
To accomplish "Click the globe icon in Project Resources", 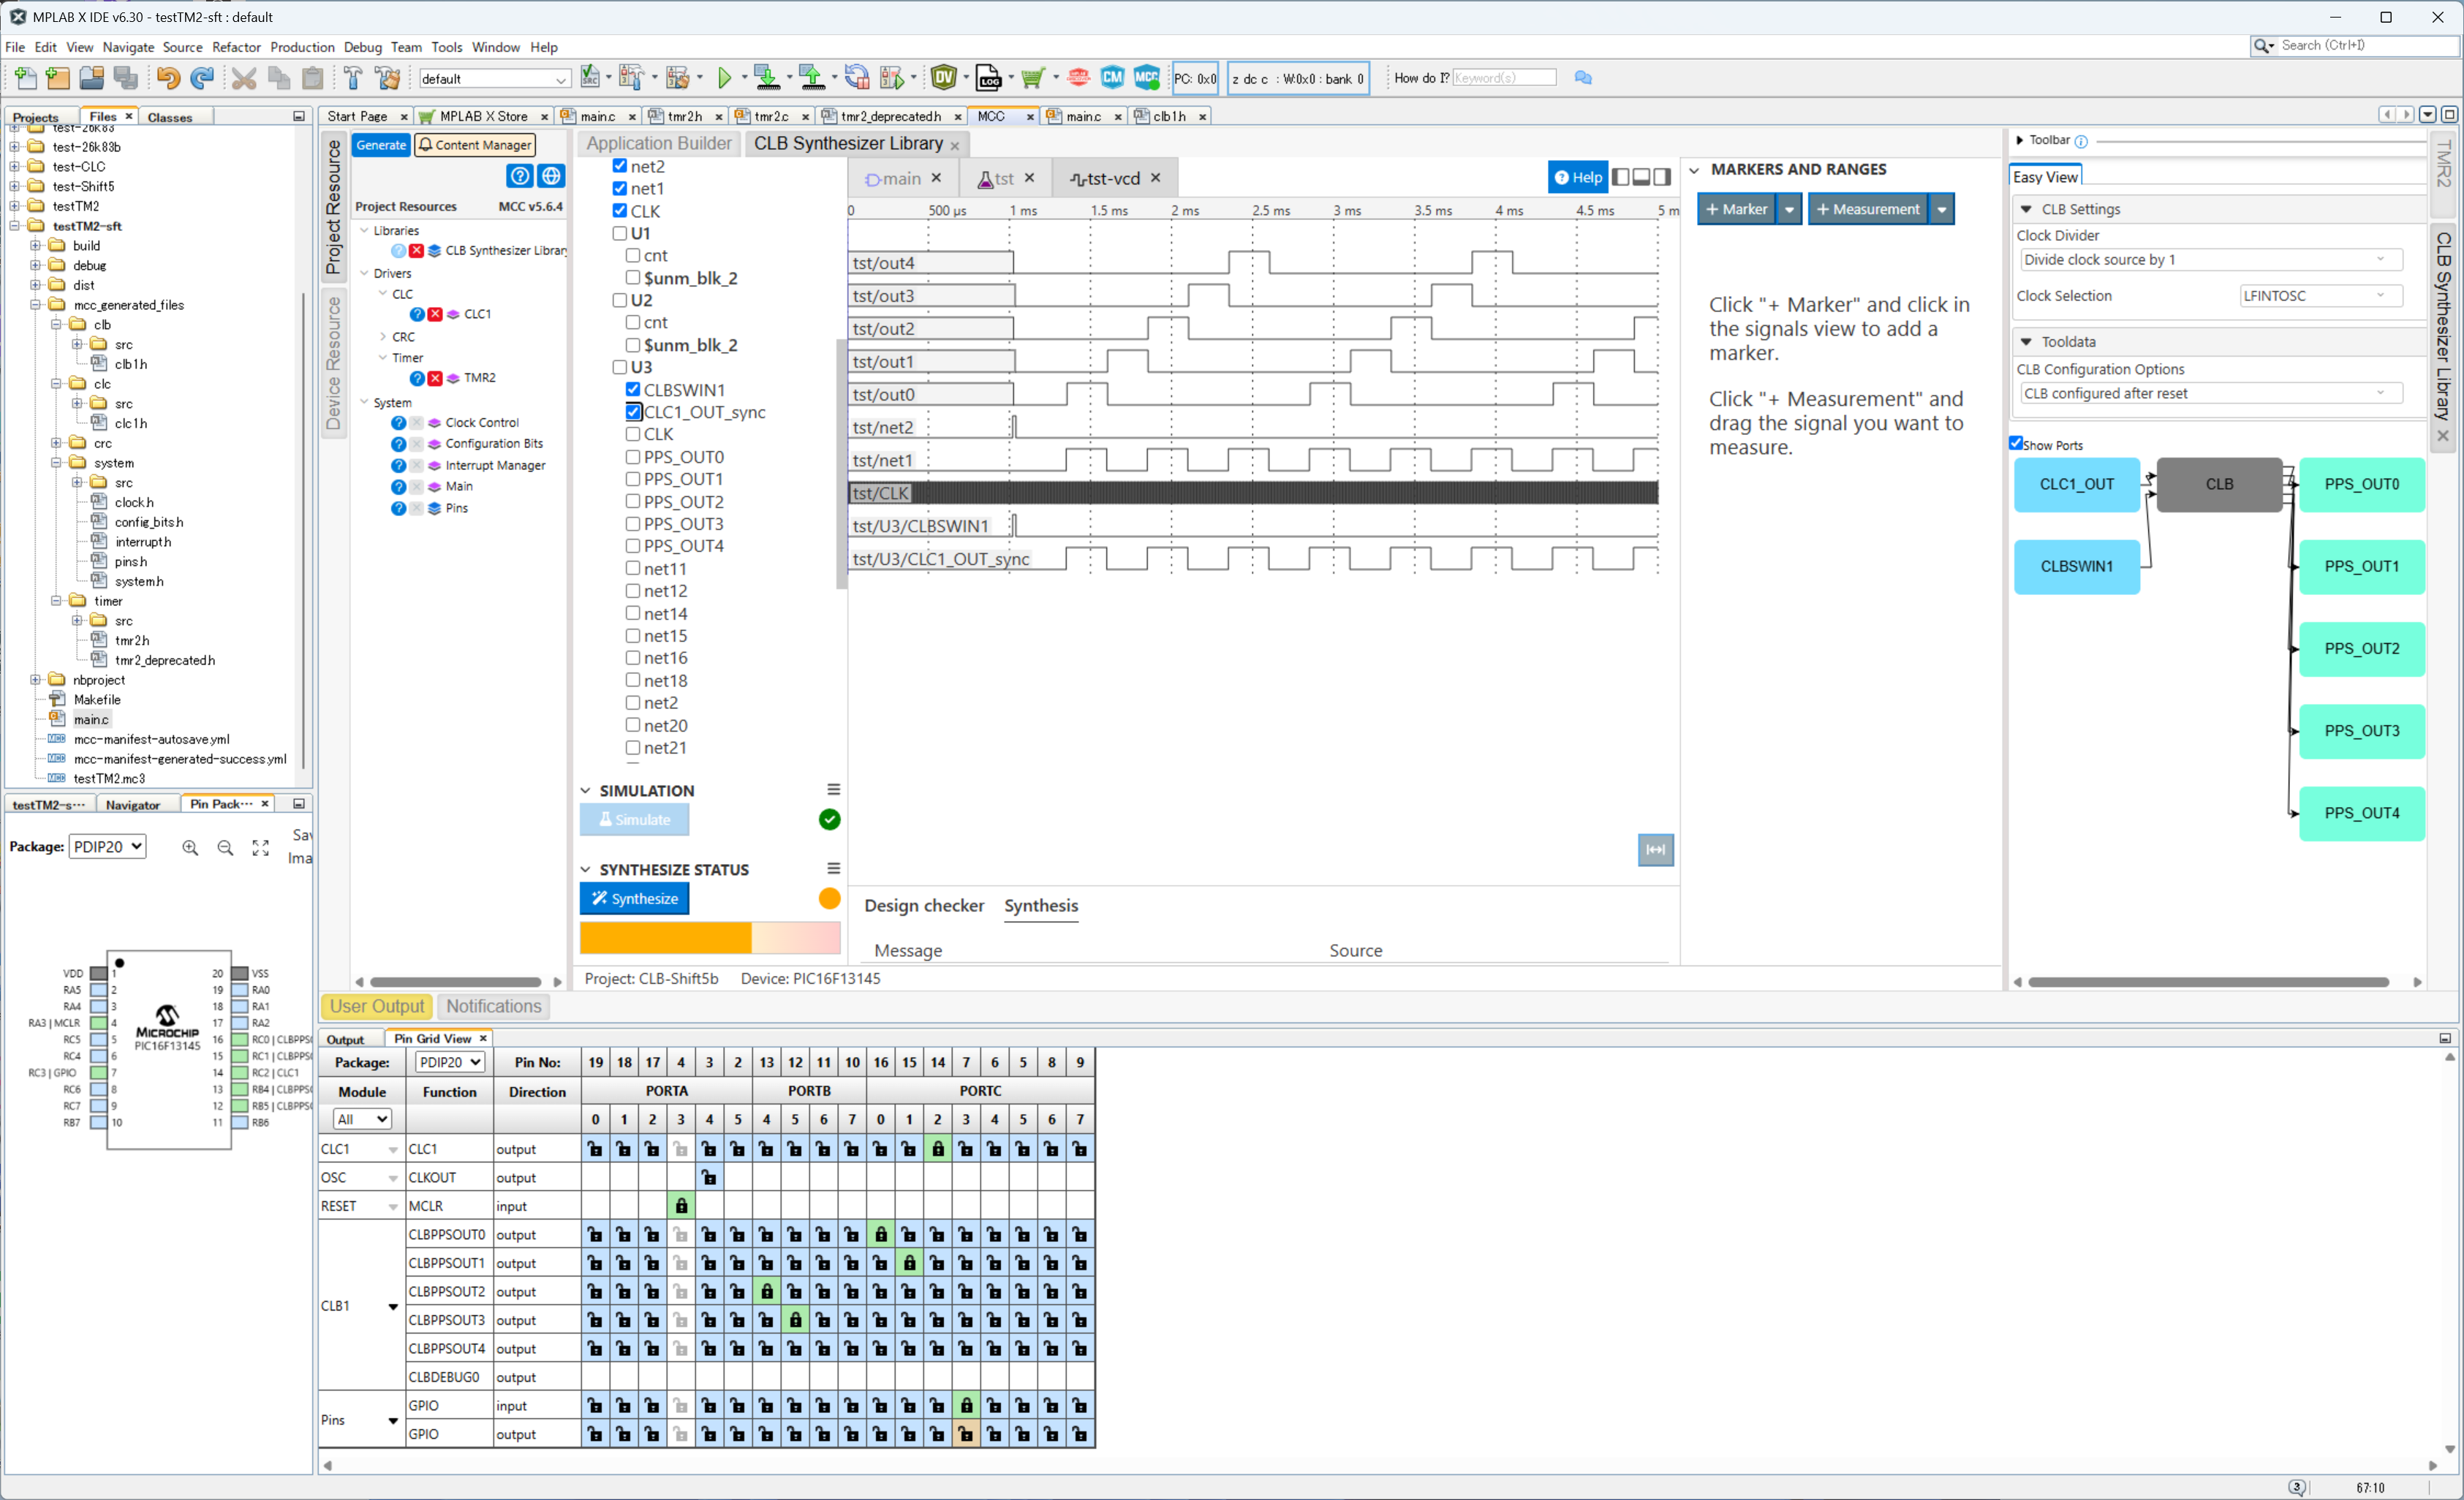I will [x=551, y=176].
